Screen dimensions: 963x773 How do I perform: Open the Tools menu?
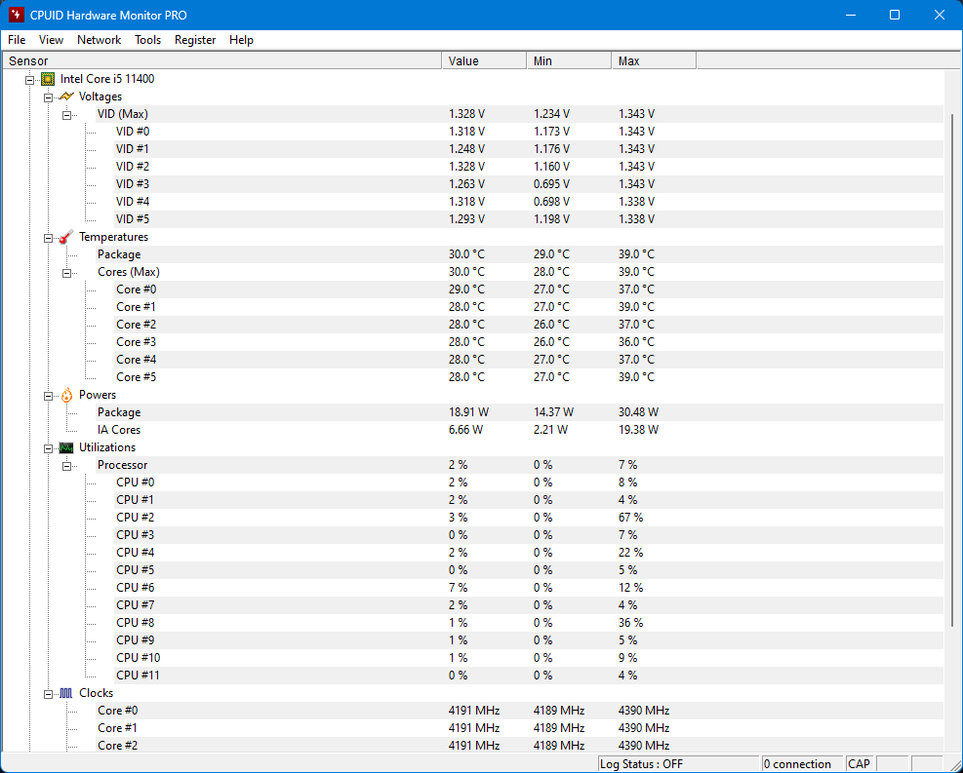148,40
